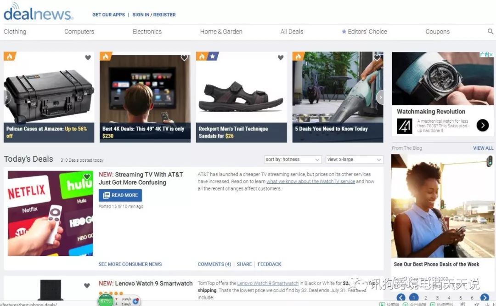Click flame badge on 5 Deals card
Image resolution: width=496 pixels, height=306 pixels.
[299, 57]
